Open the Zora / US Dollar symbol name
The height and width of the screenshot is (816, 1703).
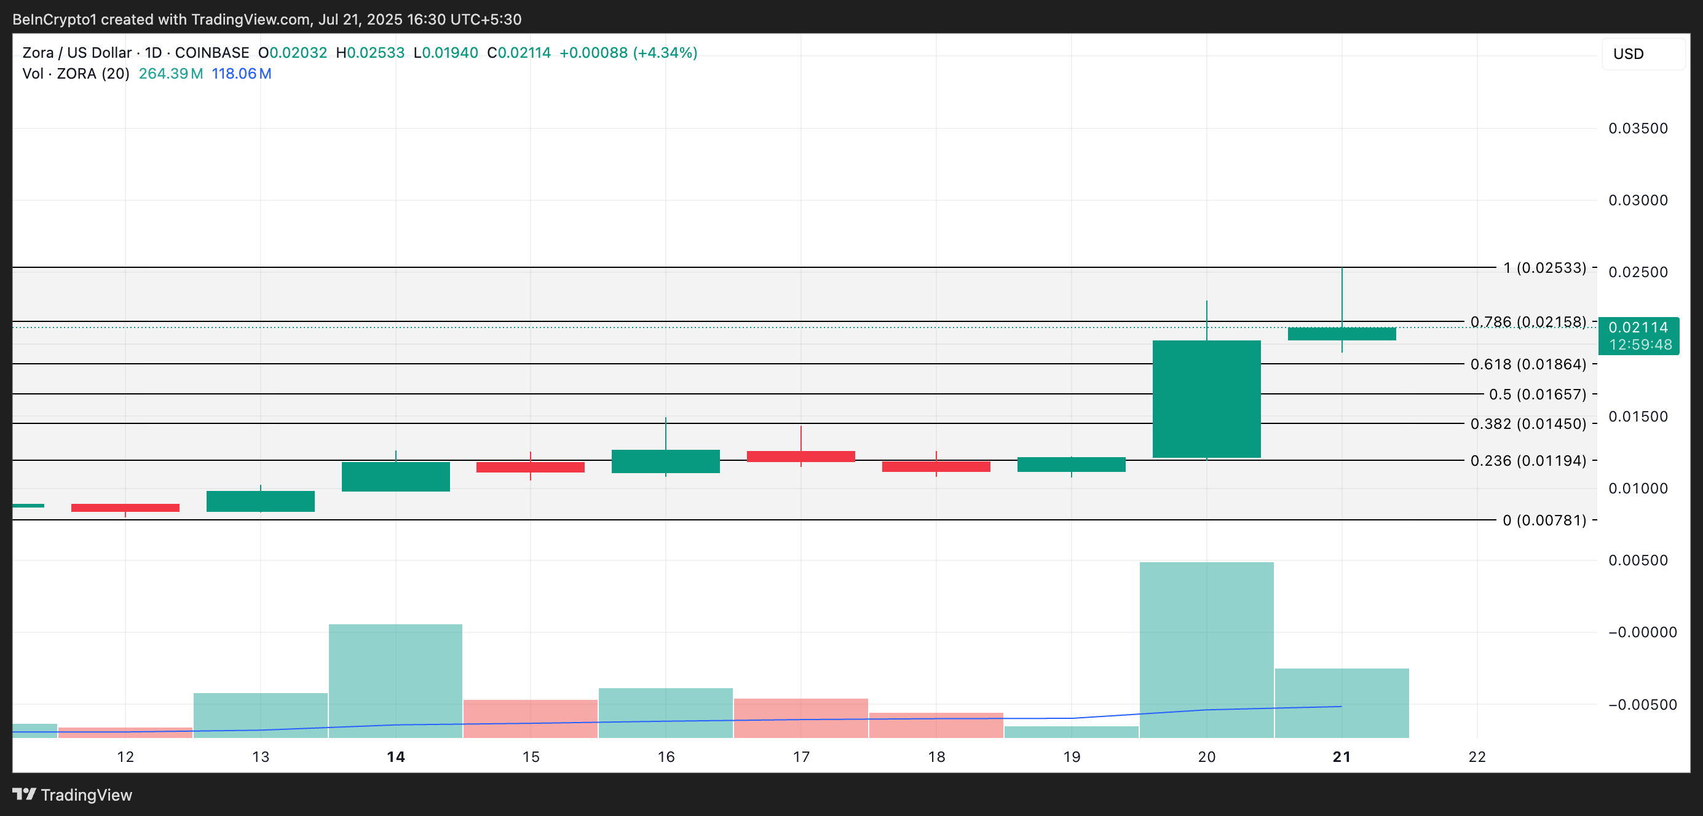pyautogui.click(x=76, y=52)
